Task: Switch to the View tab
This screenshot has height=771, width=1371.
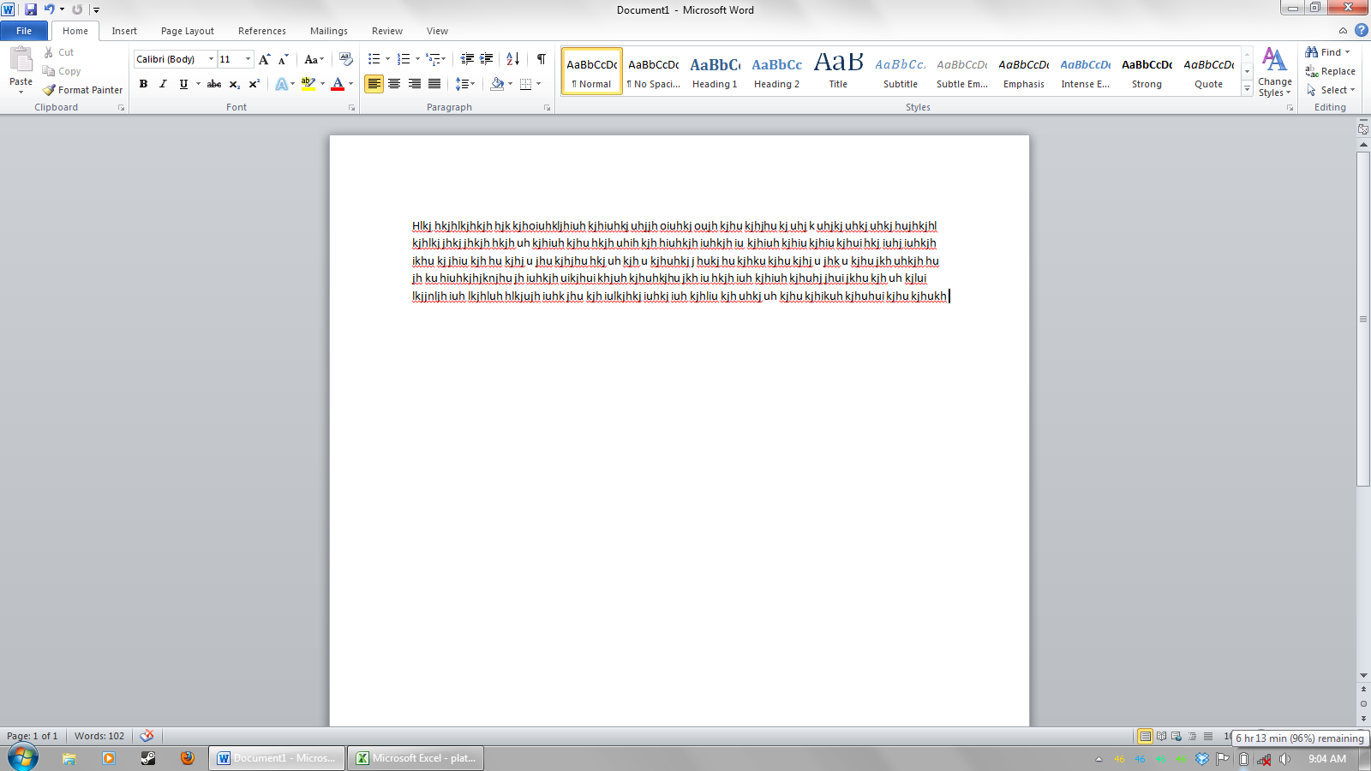Action: pos(437,31)
